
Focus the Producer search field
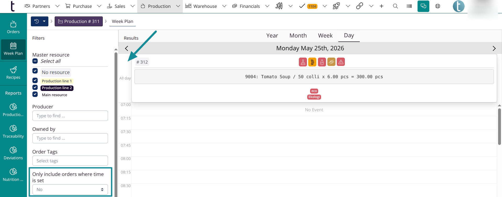coord(70,116)
